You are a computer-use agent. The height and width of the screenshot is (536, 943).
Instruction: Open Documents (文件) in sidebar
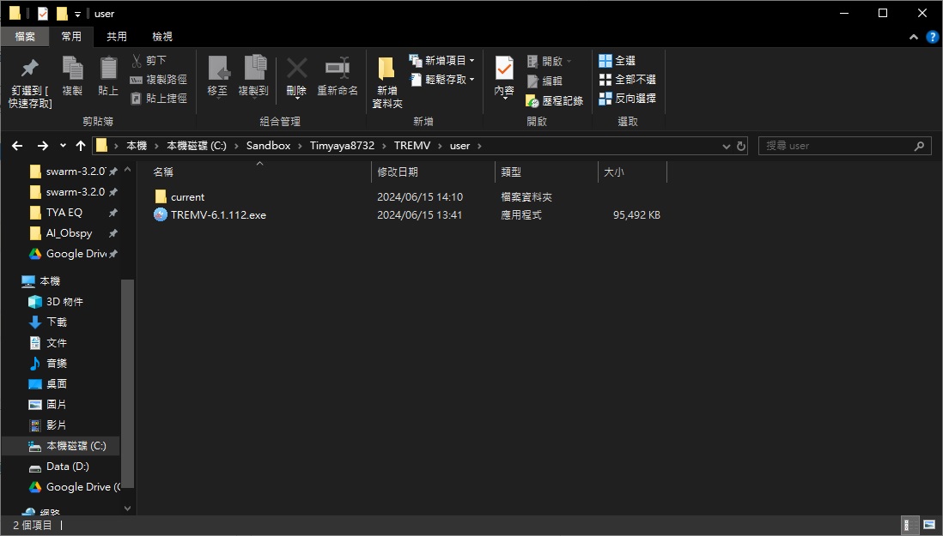click(x=57, y=343)
